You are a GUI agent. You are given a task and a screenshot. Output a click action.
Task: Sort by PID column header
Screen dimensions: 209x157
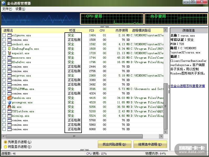tap(92, 31)
